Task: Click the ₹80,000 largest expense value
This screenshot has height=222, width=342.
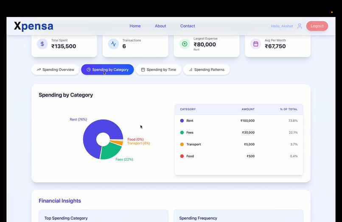Action: tap(205, 44)
